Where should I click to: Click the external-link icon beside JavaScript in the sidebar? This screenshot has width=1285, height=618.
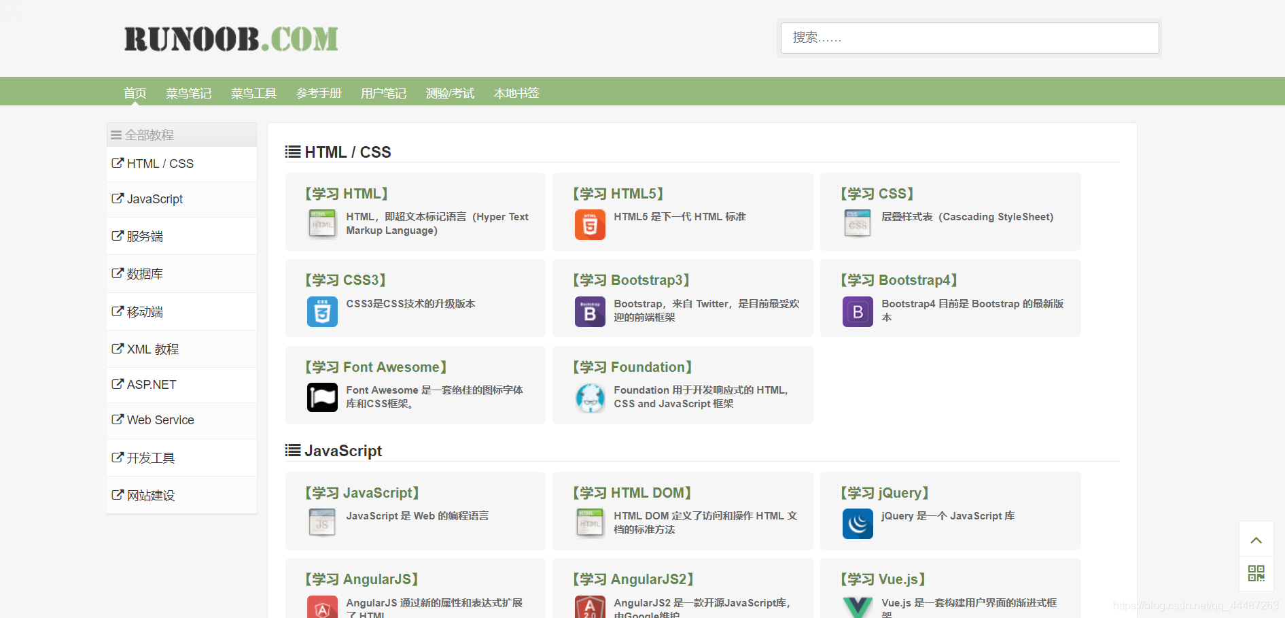118,199
